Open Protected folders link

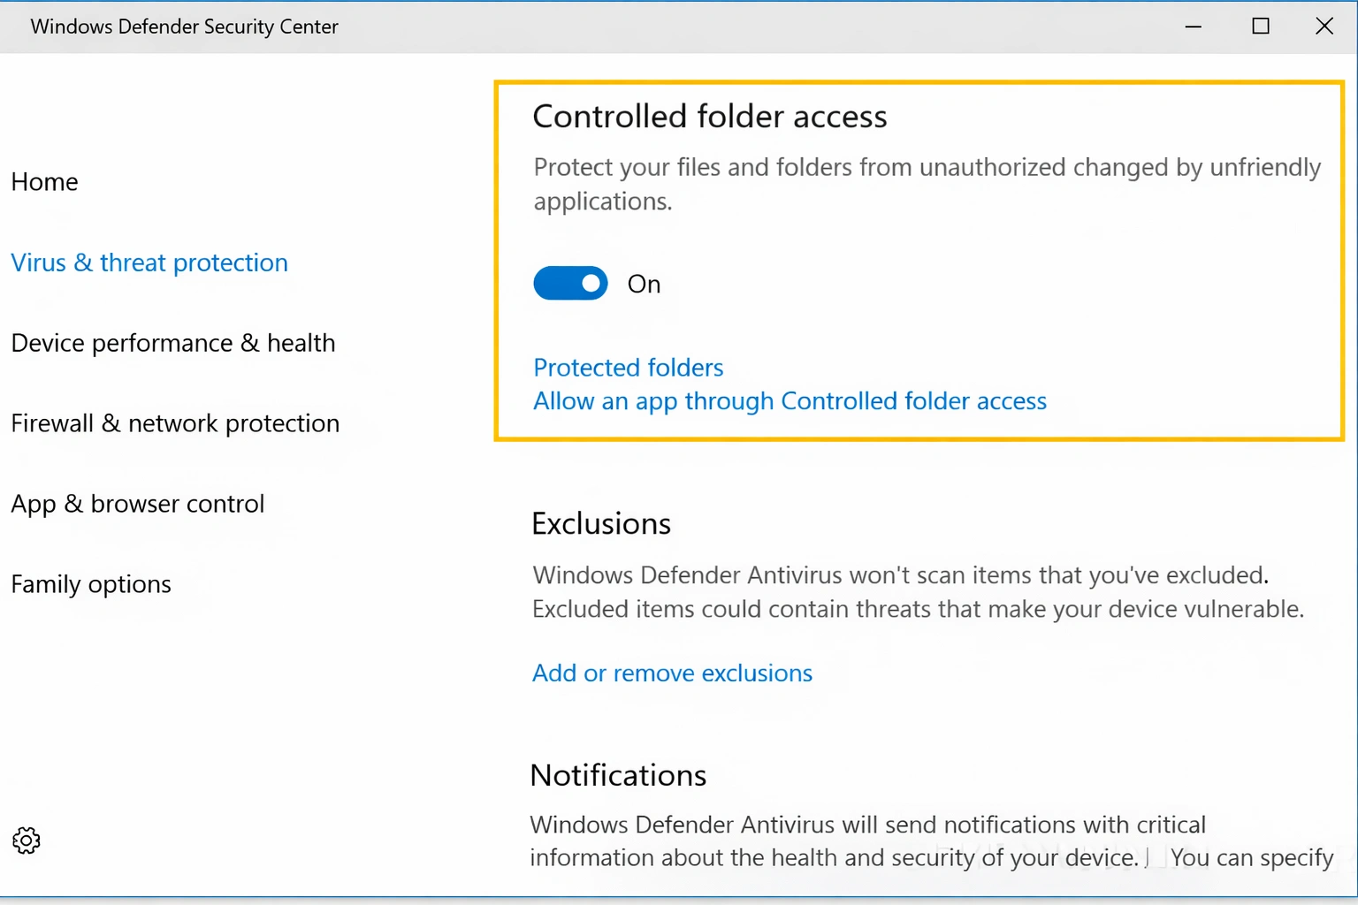[628, 368]
